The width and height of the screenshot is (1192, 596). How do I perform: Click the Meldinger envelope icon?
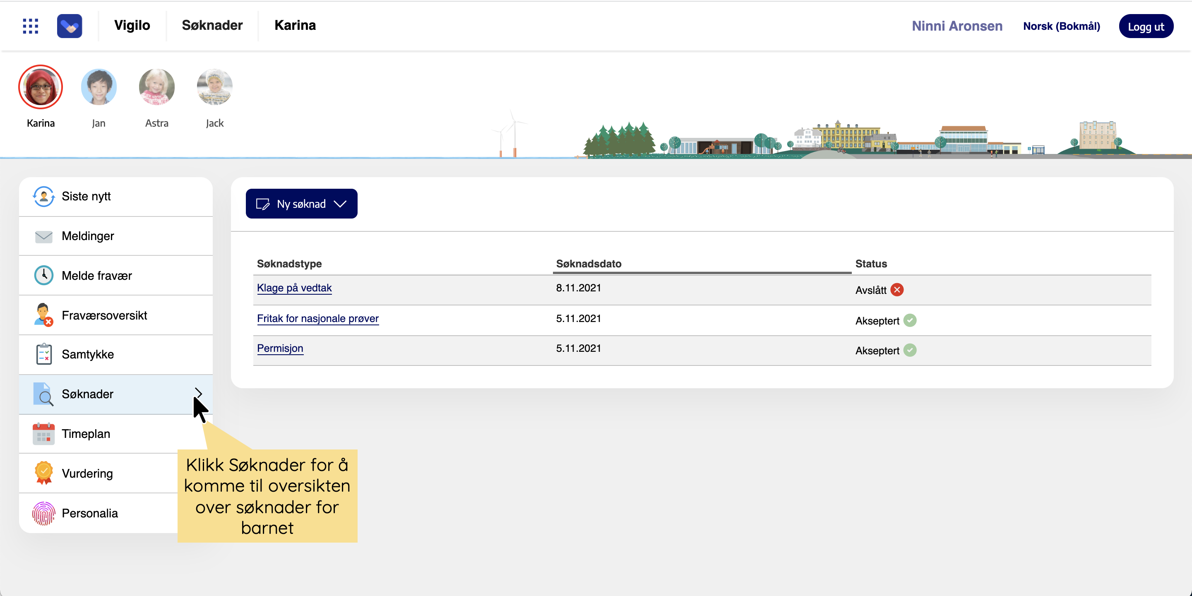click(x=43, y=236)
